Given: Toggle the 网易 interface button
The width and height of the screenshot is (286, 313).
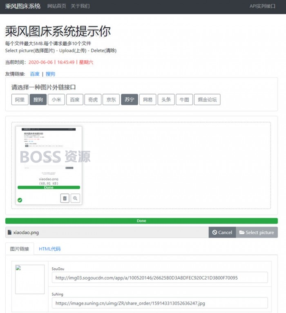Looking at the screenshot, I should point(147,100).
